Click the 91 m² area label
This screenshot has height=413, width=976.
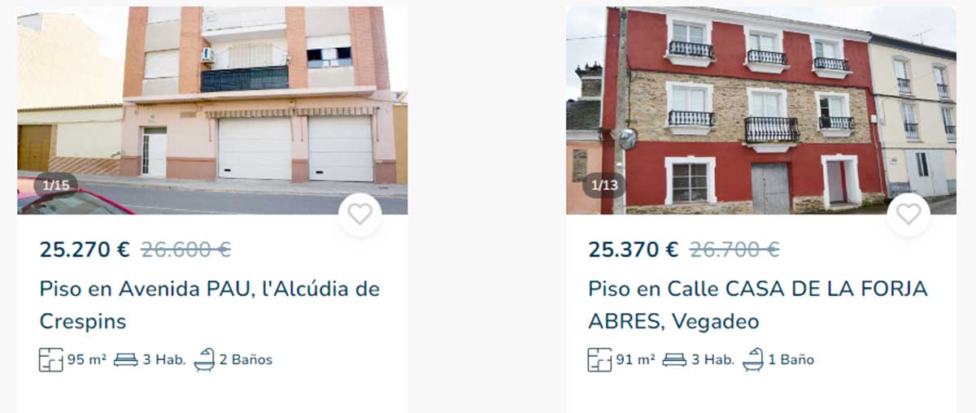pyautogui.click(x=635, y=359)
